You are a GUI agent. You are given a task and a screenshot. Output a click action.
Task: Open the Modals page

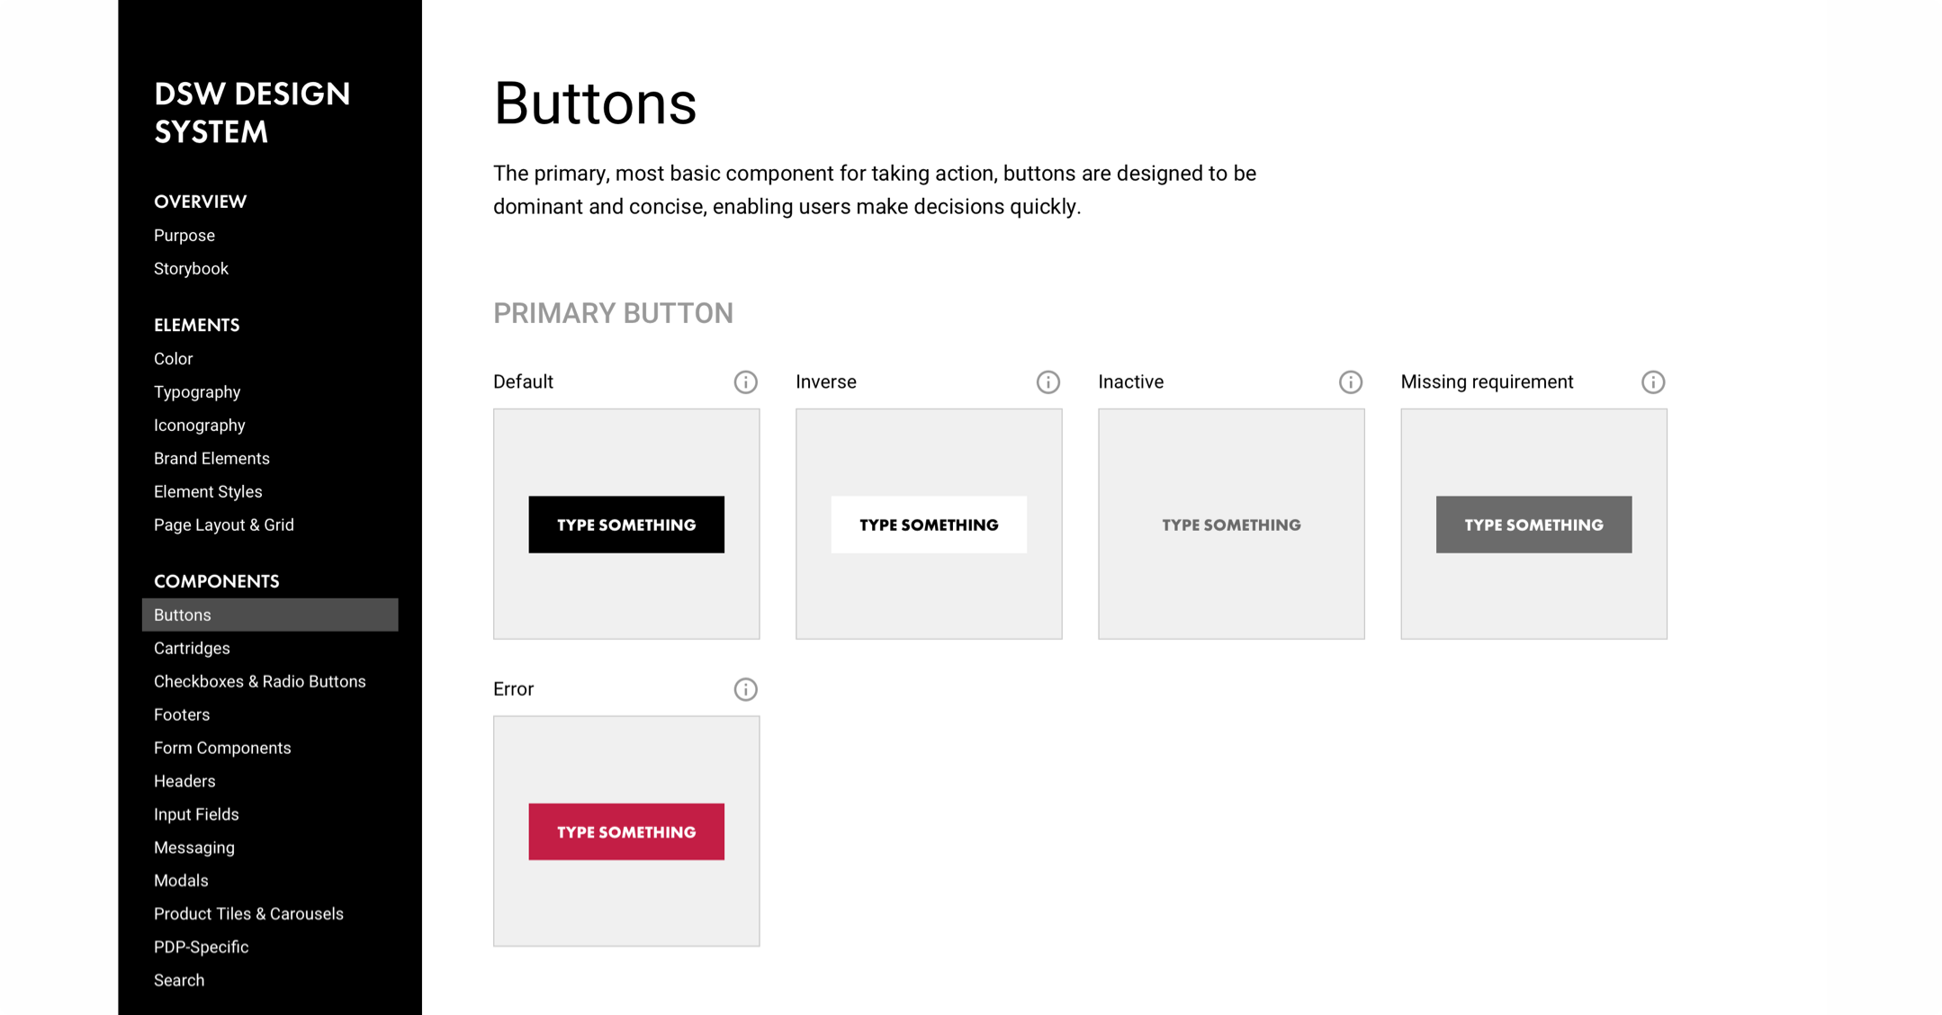(181, 881)
